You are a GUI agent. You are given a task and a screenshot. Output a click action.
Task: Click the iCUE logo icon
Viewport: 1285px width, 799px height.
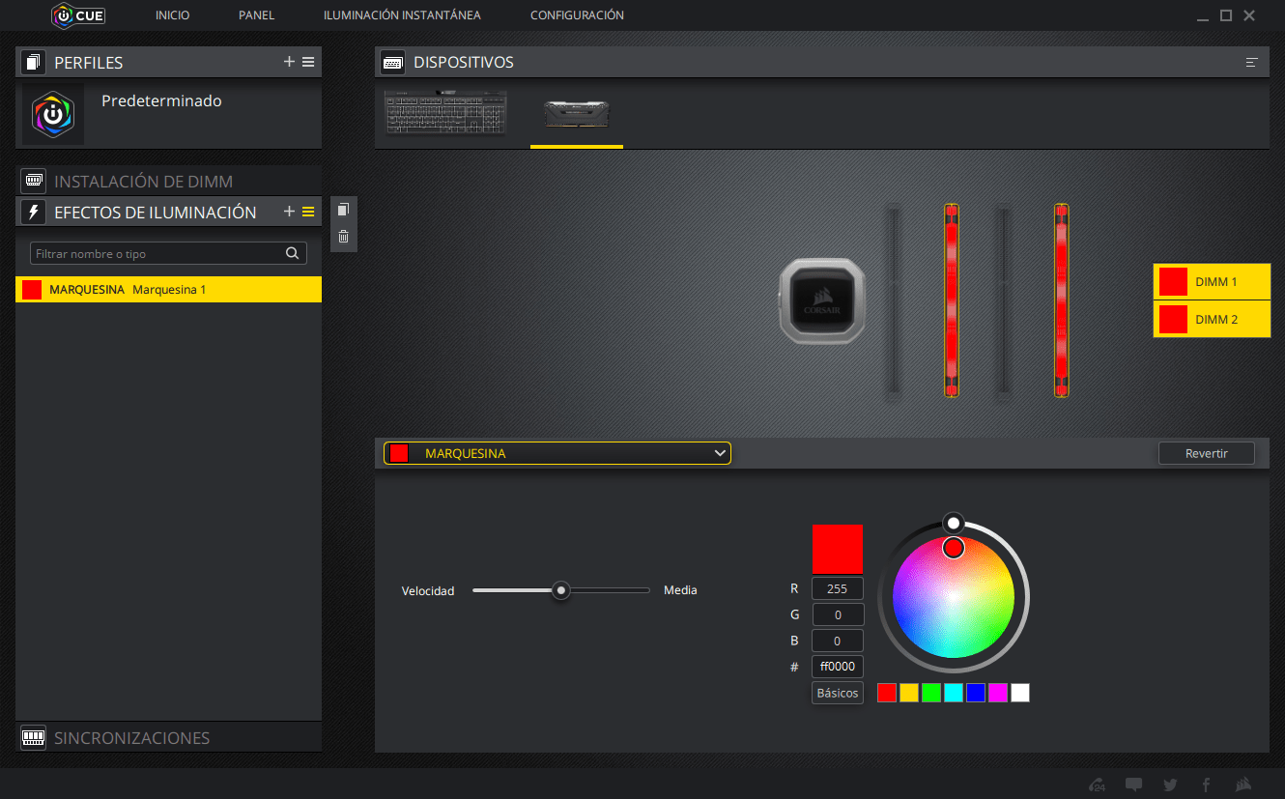click(x=78, y=15)
